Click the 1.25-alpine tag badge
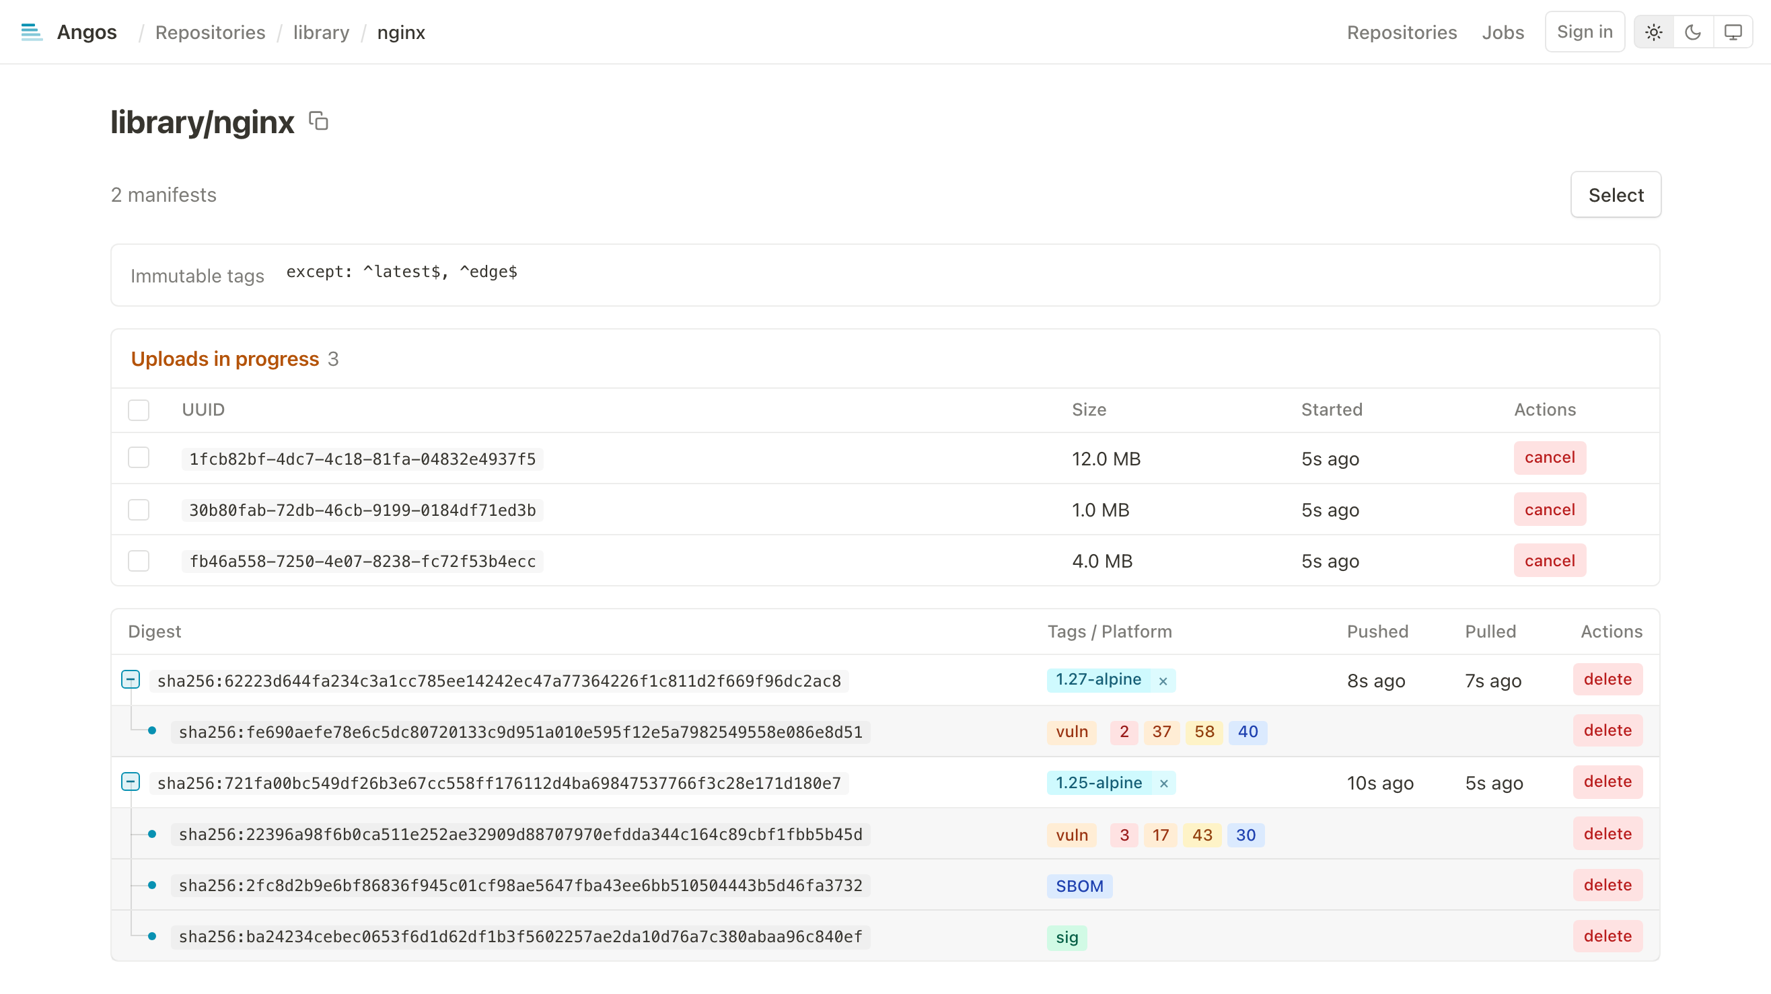 click(x=1099, y=783)
